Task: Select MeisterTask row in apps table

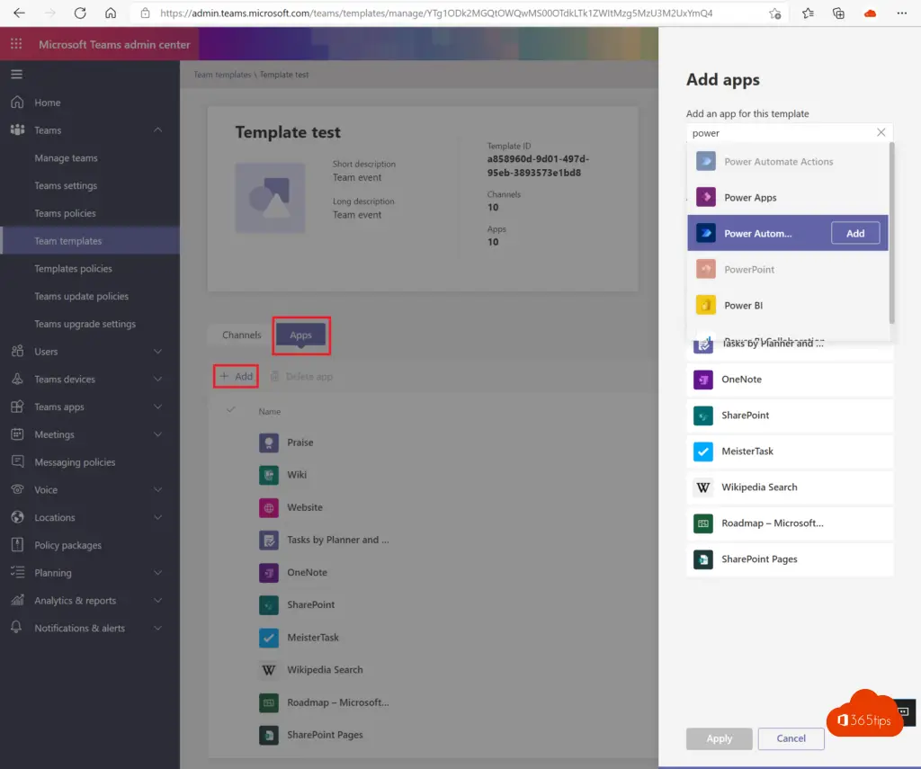Action: click(431, 638)
